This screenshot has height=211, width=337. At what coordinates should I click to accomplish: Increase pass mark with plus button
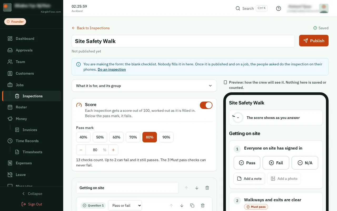(113, 150)
